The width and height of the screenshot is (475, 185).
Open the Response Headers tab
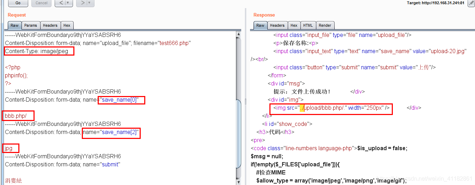[277, 25]
